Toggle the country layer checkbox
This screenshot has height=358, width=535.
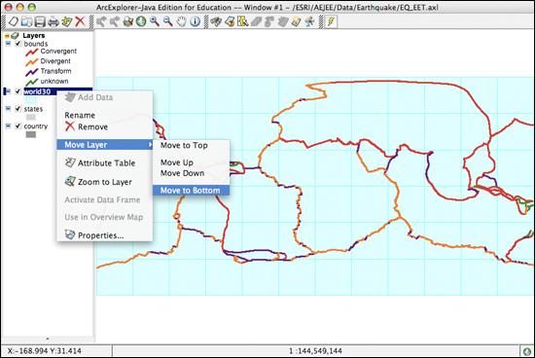click(18, 125)
